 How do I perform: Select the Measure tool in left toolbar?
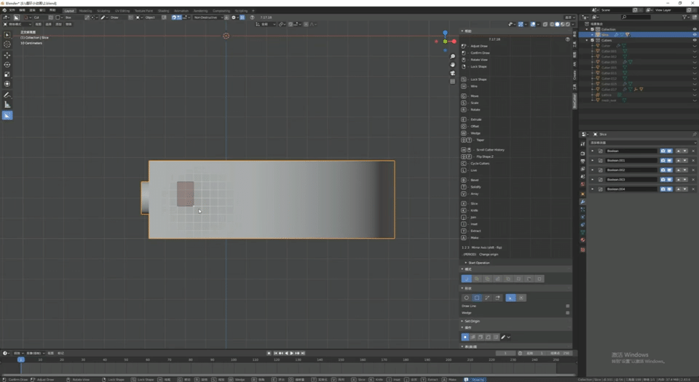pos(7,105)
